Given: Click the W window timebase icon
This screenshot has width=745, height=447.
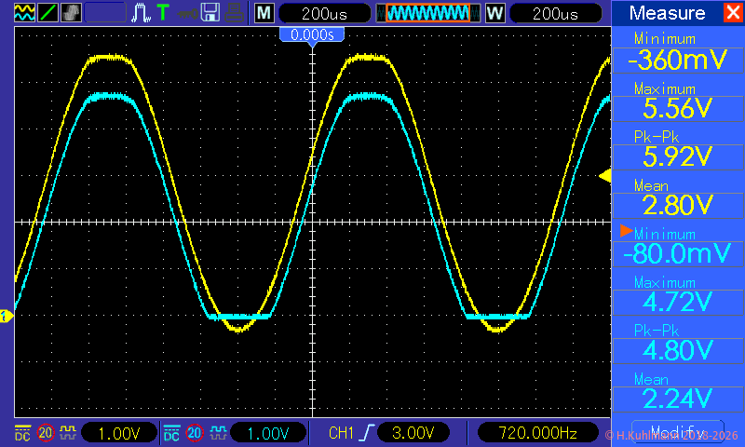Looking at the screenshot, I should (494, 13).
